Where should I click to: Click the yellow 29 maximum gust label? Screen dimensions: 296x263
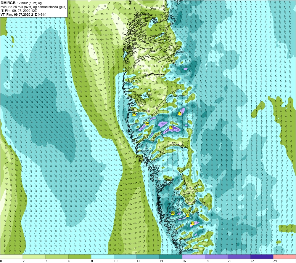click(x=171, y=127)
